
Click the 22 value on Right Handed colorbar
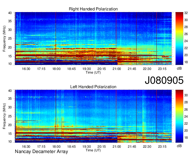[x=186, y=48]
